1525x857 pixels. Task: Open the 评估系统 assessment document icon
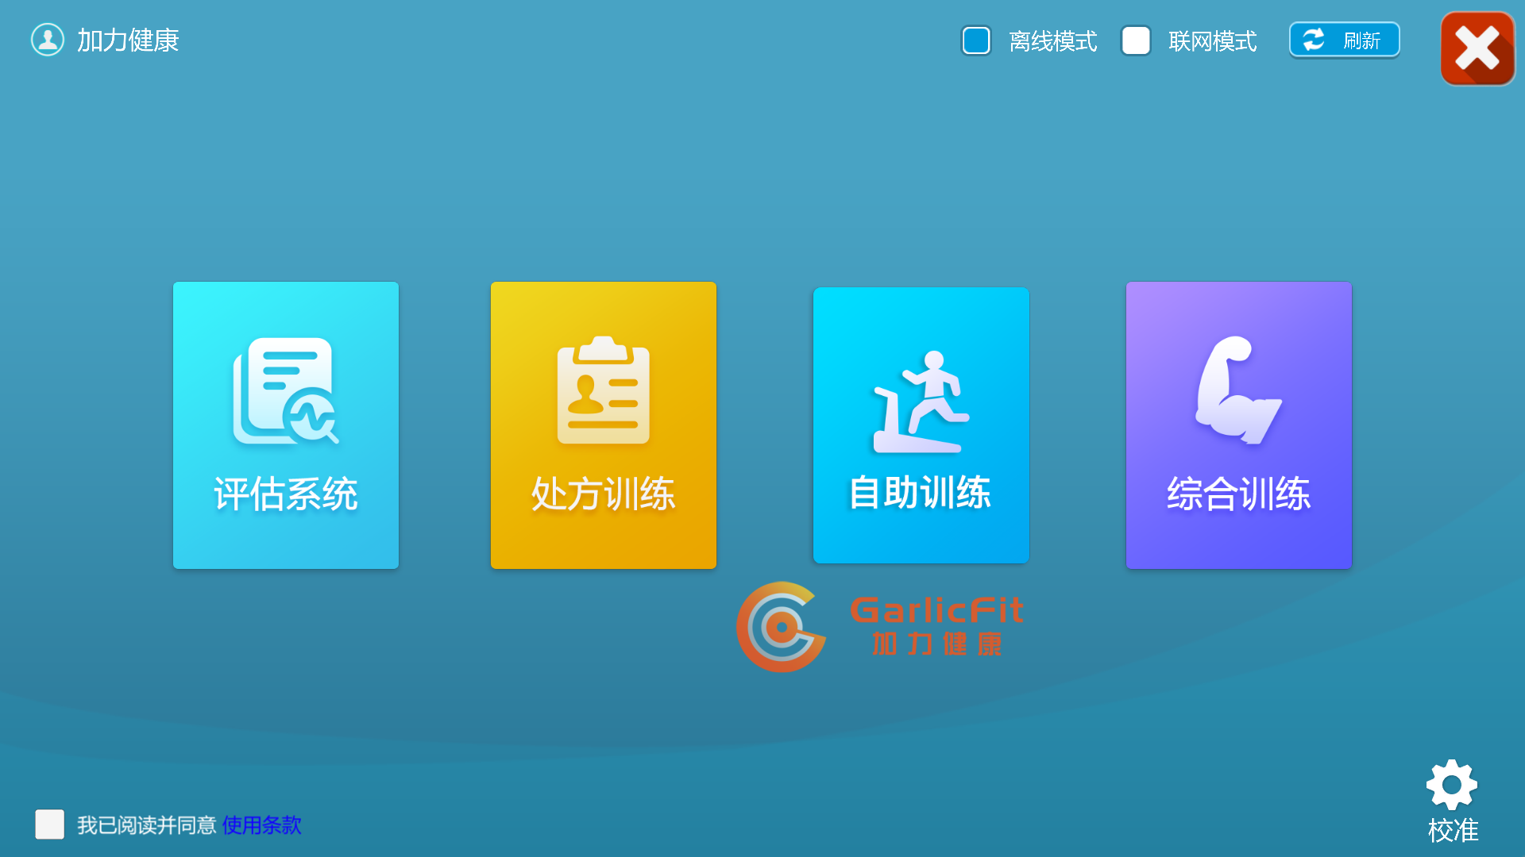pos(285,390)
